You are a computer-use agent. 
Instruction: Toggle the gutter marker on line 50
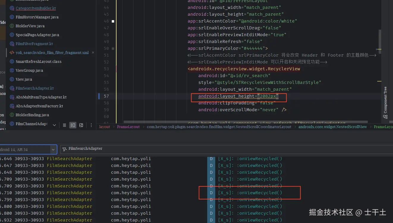tap(113, 48)
